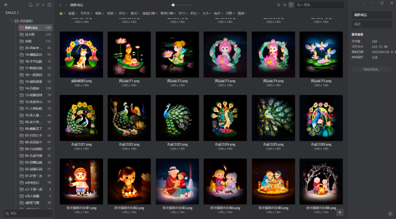Open the 评分 filter dropdown
Screen dimensions: 396x219
click(123, 13)
